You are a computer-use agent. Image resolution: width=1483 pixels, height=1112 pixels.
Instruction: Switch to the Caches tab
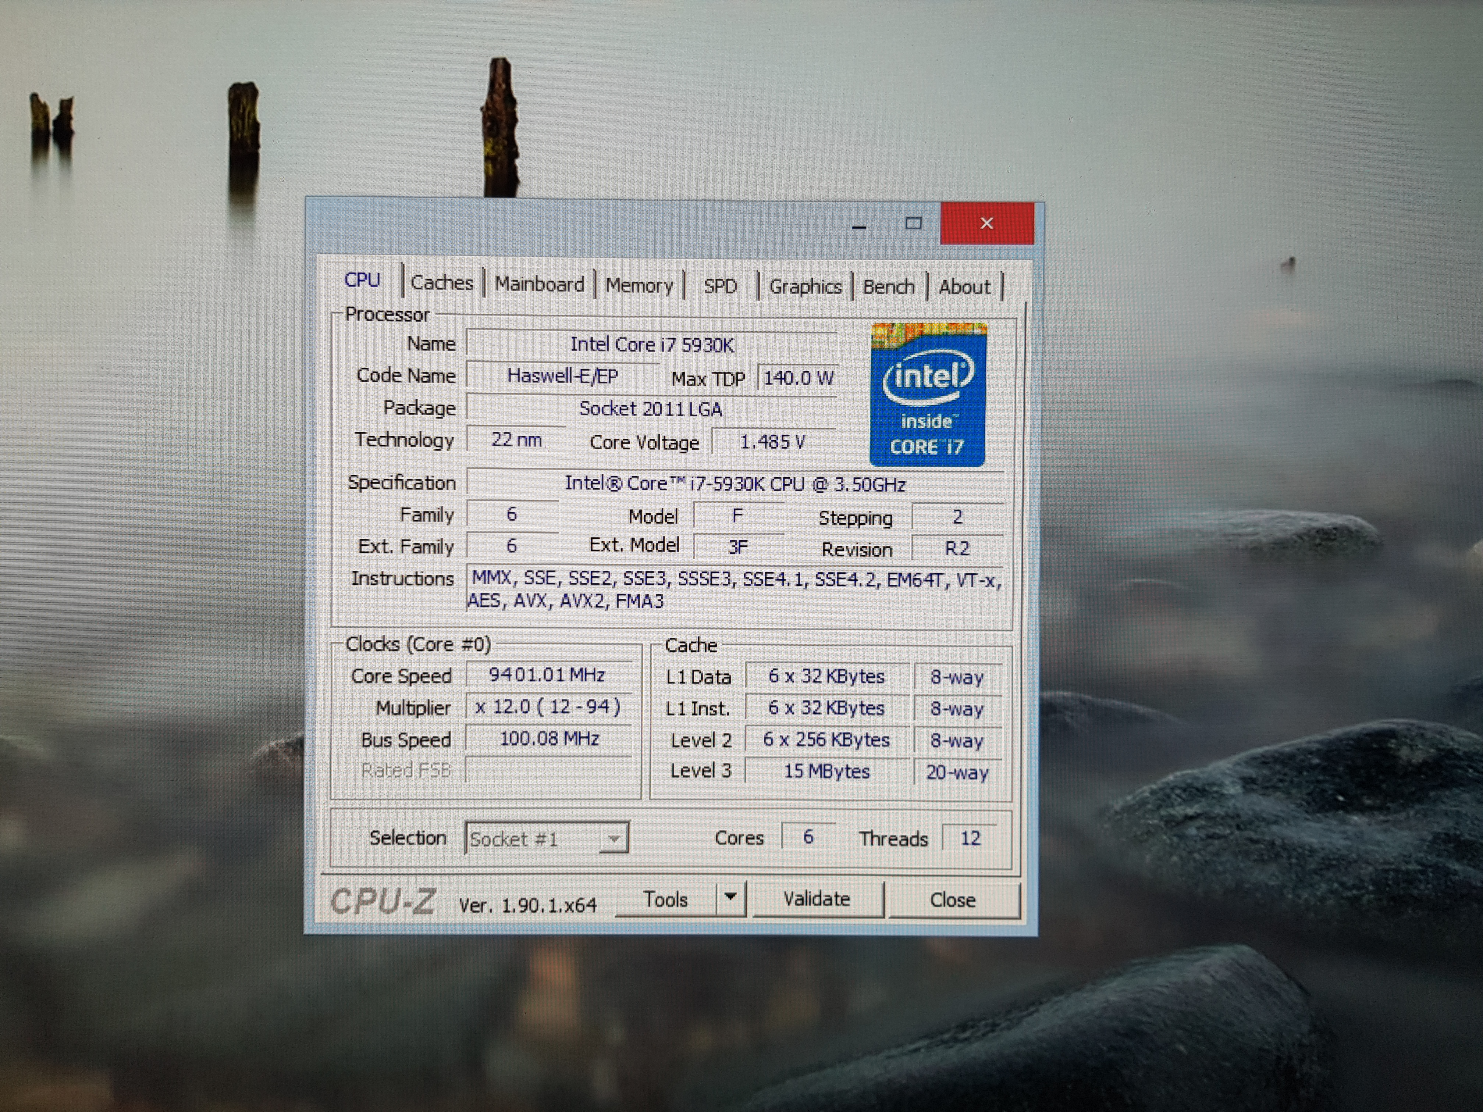click(442, 283)
